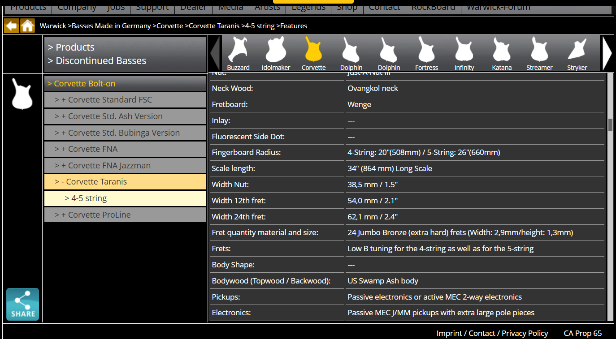Open the Warwick-Forum tab
Screen dimensions: 616x339
coord(498,7)
